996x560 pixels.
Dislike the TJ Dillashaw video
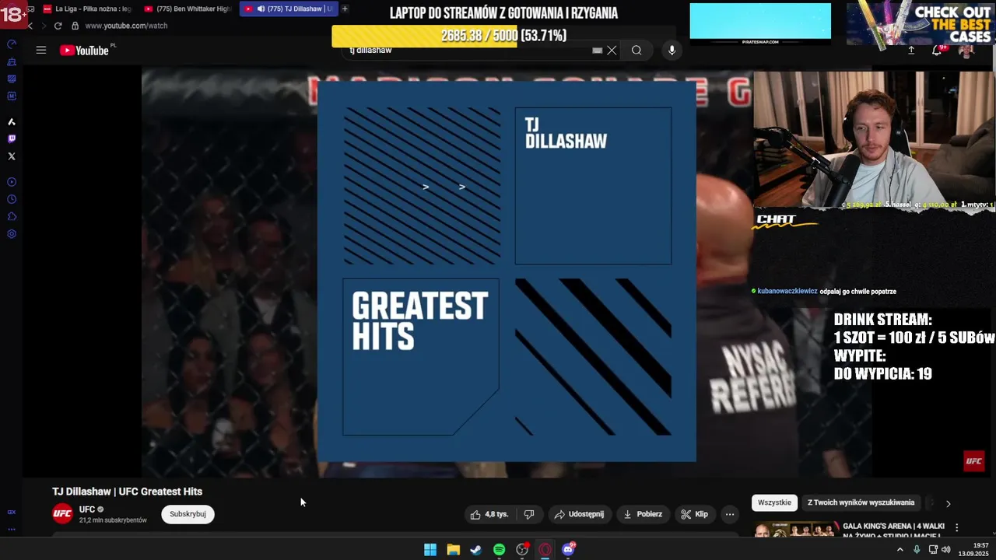tap(529, 514)
